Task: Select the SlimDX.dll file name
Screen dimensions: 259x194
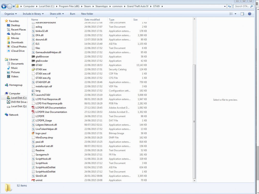Action: click(x=41, y=176)
